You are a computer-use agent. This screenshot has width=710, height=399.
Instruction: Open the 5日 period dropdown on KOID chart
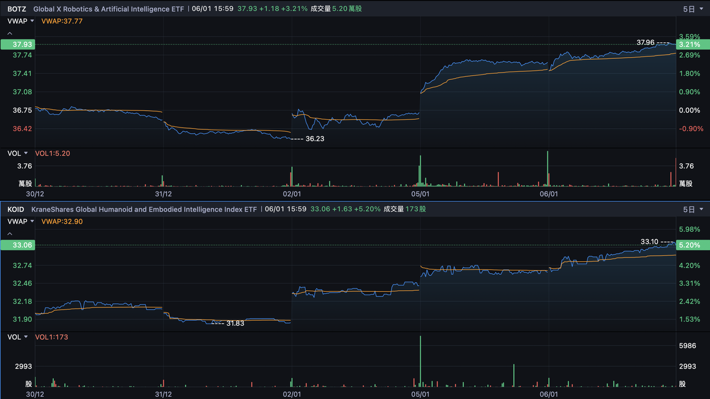point(692,209)
